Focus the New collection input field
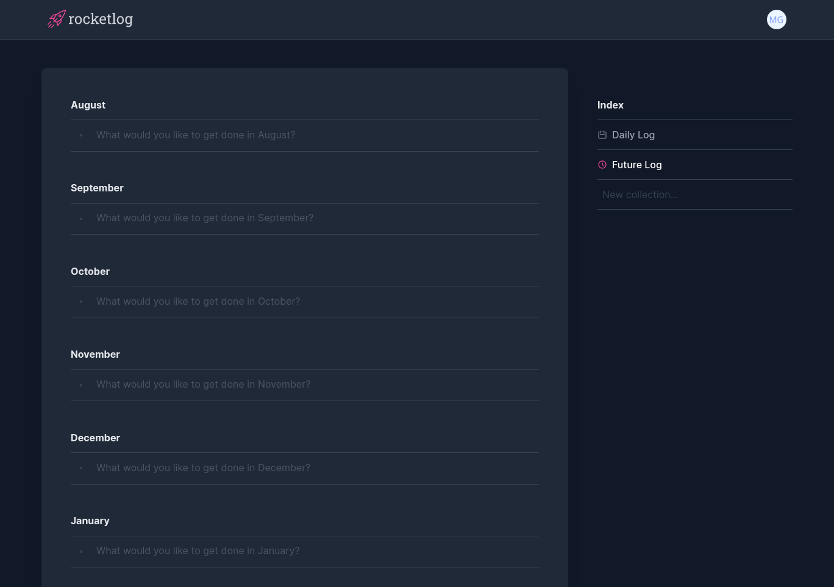The width and height of the screenshot is (834, 587). [x=695, y=194]
